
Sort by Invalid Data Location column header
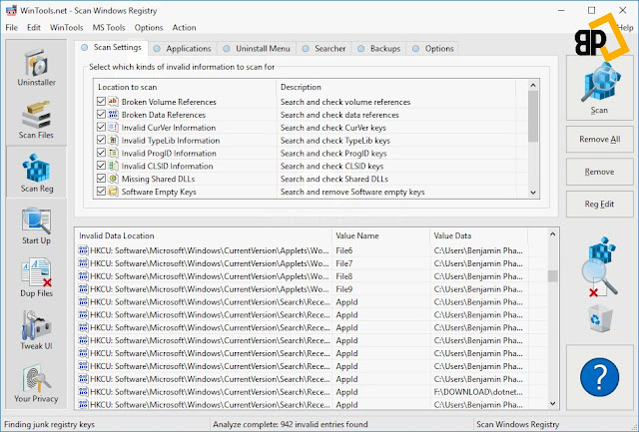tap(204, 235)
